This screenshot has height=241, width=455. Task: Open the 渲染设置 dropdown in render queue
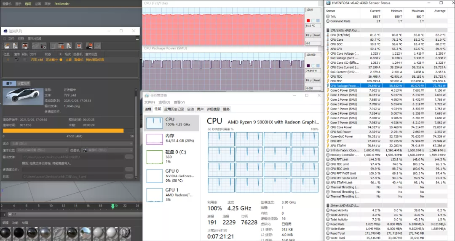[x=43, y=150]
